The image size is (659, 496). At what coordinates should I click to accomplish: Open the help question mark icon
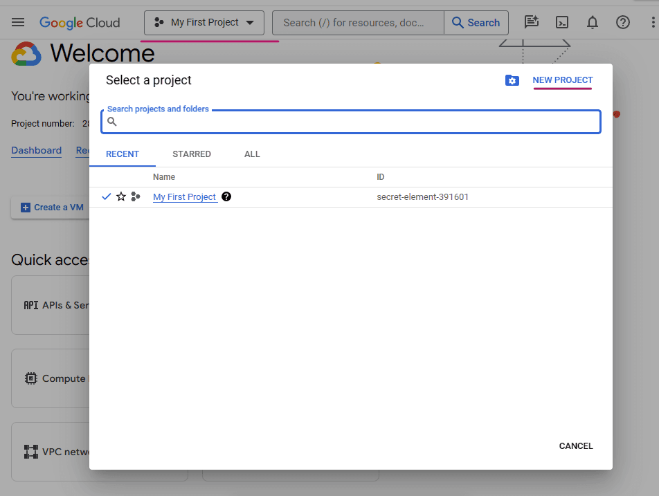click(x=623, y=22)
